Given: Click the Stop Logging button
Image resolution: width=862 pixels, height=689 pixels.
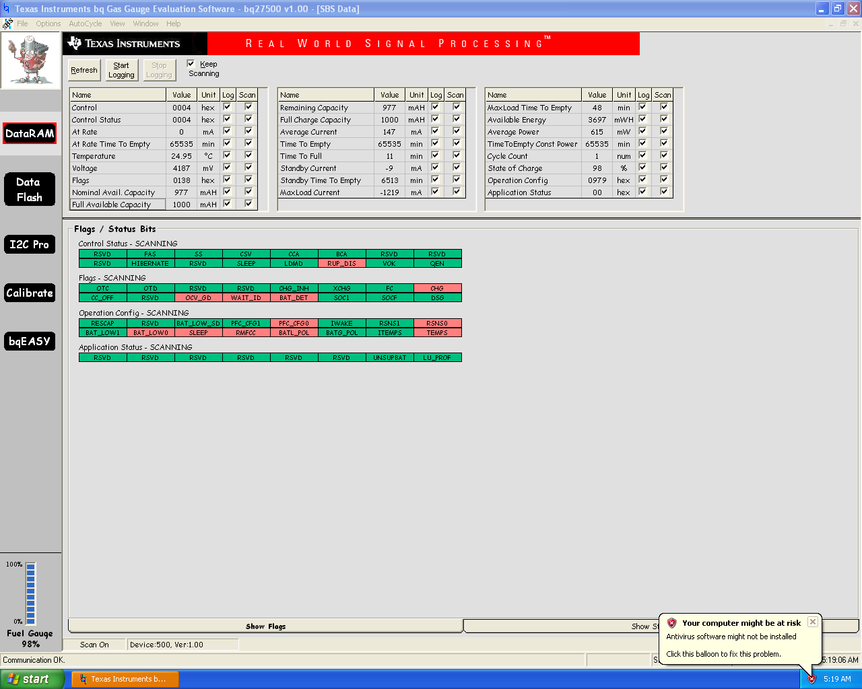Looking at the screenshot, I should click(159, 70).
